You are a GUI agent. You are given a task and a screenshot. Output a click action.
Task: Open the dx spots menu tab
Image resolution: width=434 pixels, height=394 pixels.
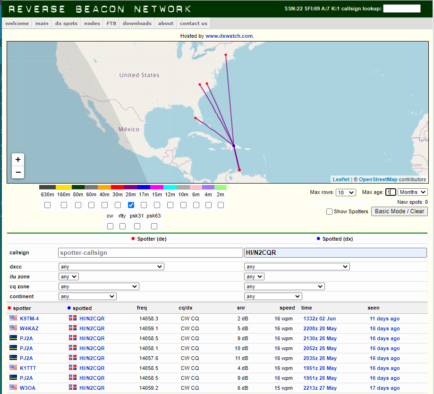[66, 23]
